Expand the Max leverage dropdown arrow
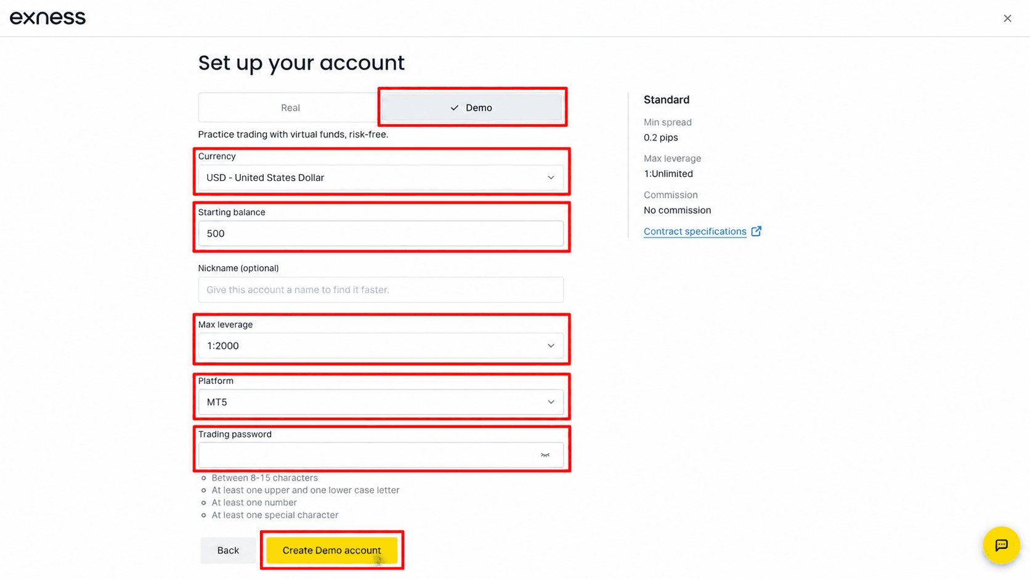This screenshot has height=579, width=1030. [551, 346]
